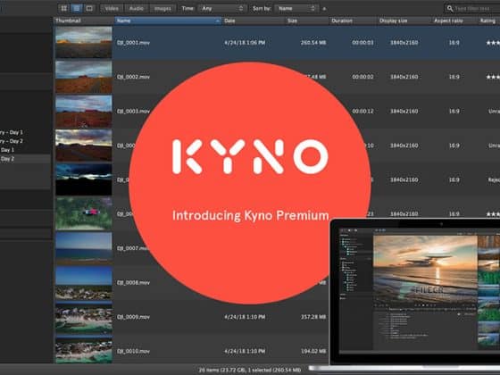Click the DJI_0002.mov file name
500x375 pixels.
pyautogui.click(x=133, y=77)
